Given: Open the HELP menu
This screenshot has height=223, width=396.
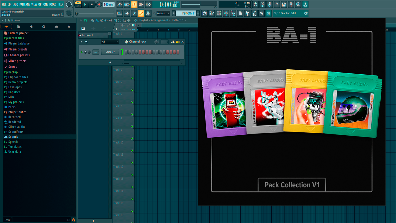Looking at the screenshot, I should click(x=60, y=4).
